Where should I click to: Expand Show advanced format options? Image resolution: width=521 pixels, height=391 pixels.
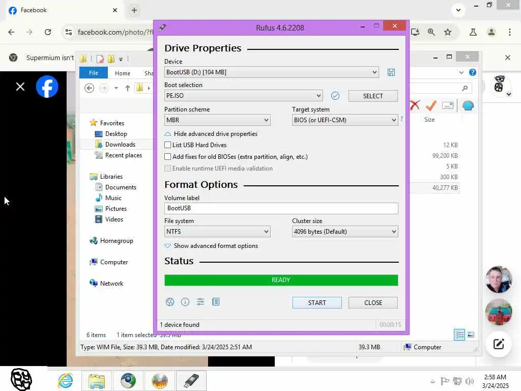(x=211, y=246)
